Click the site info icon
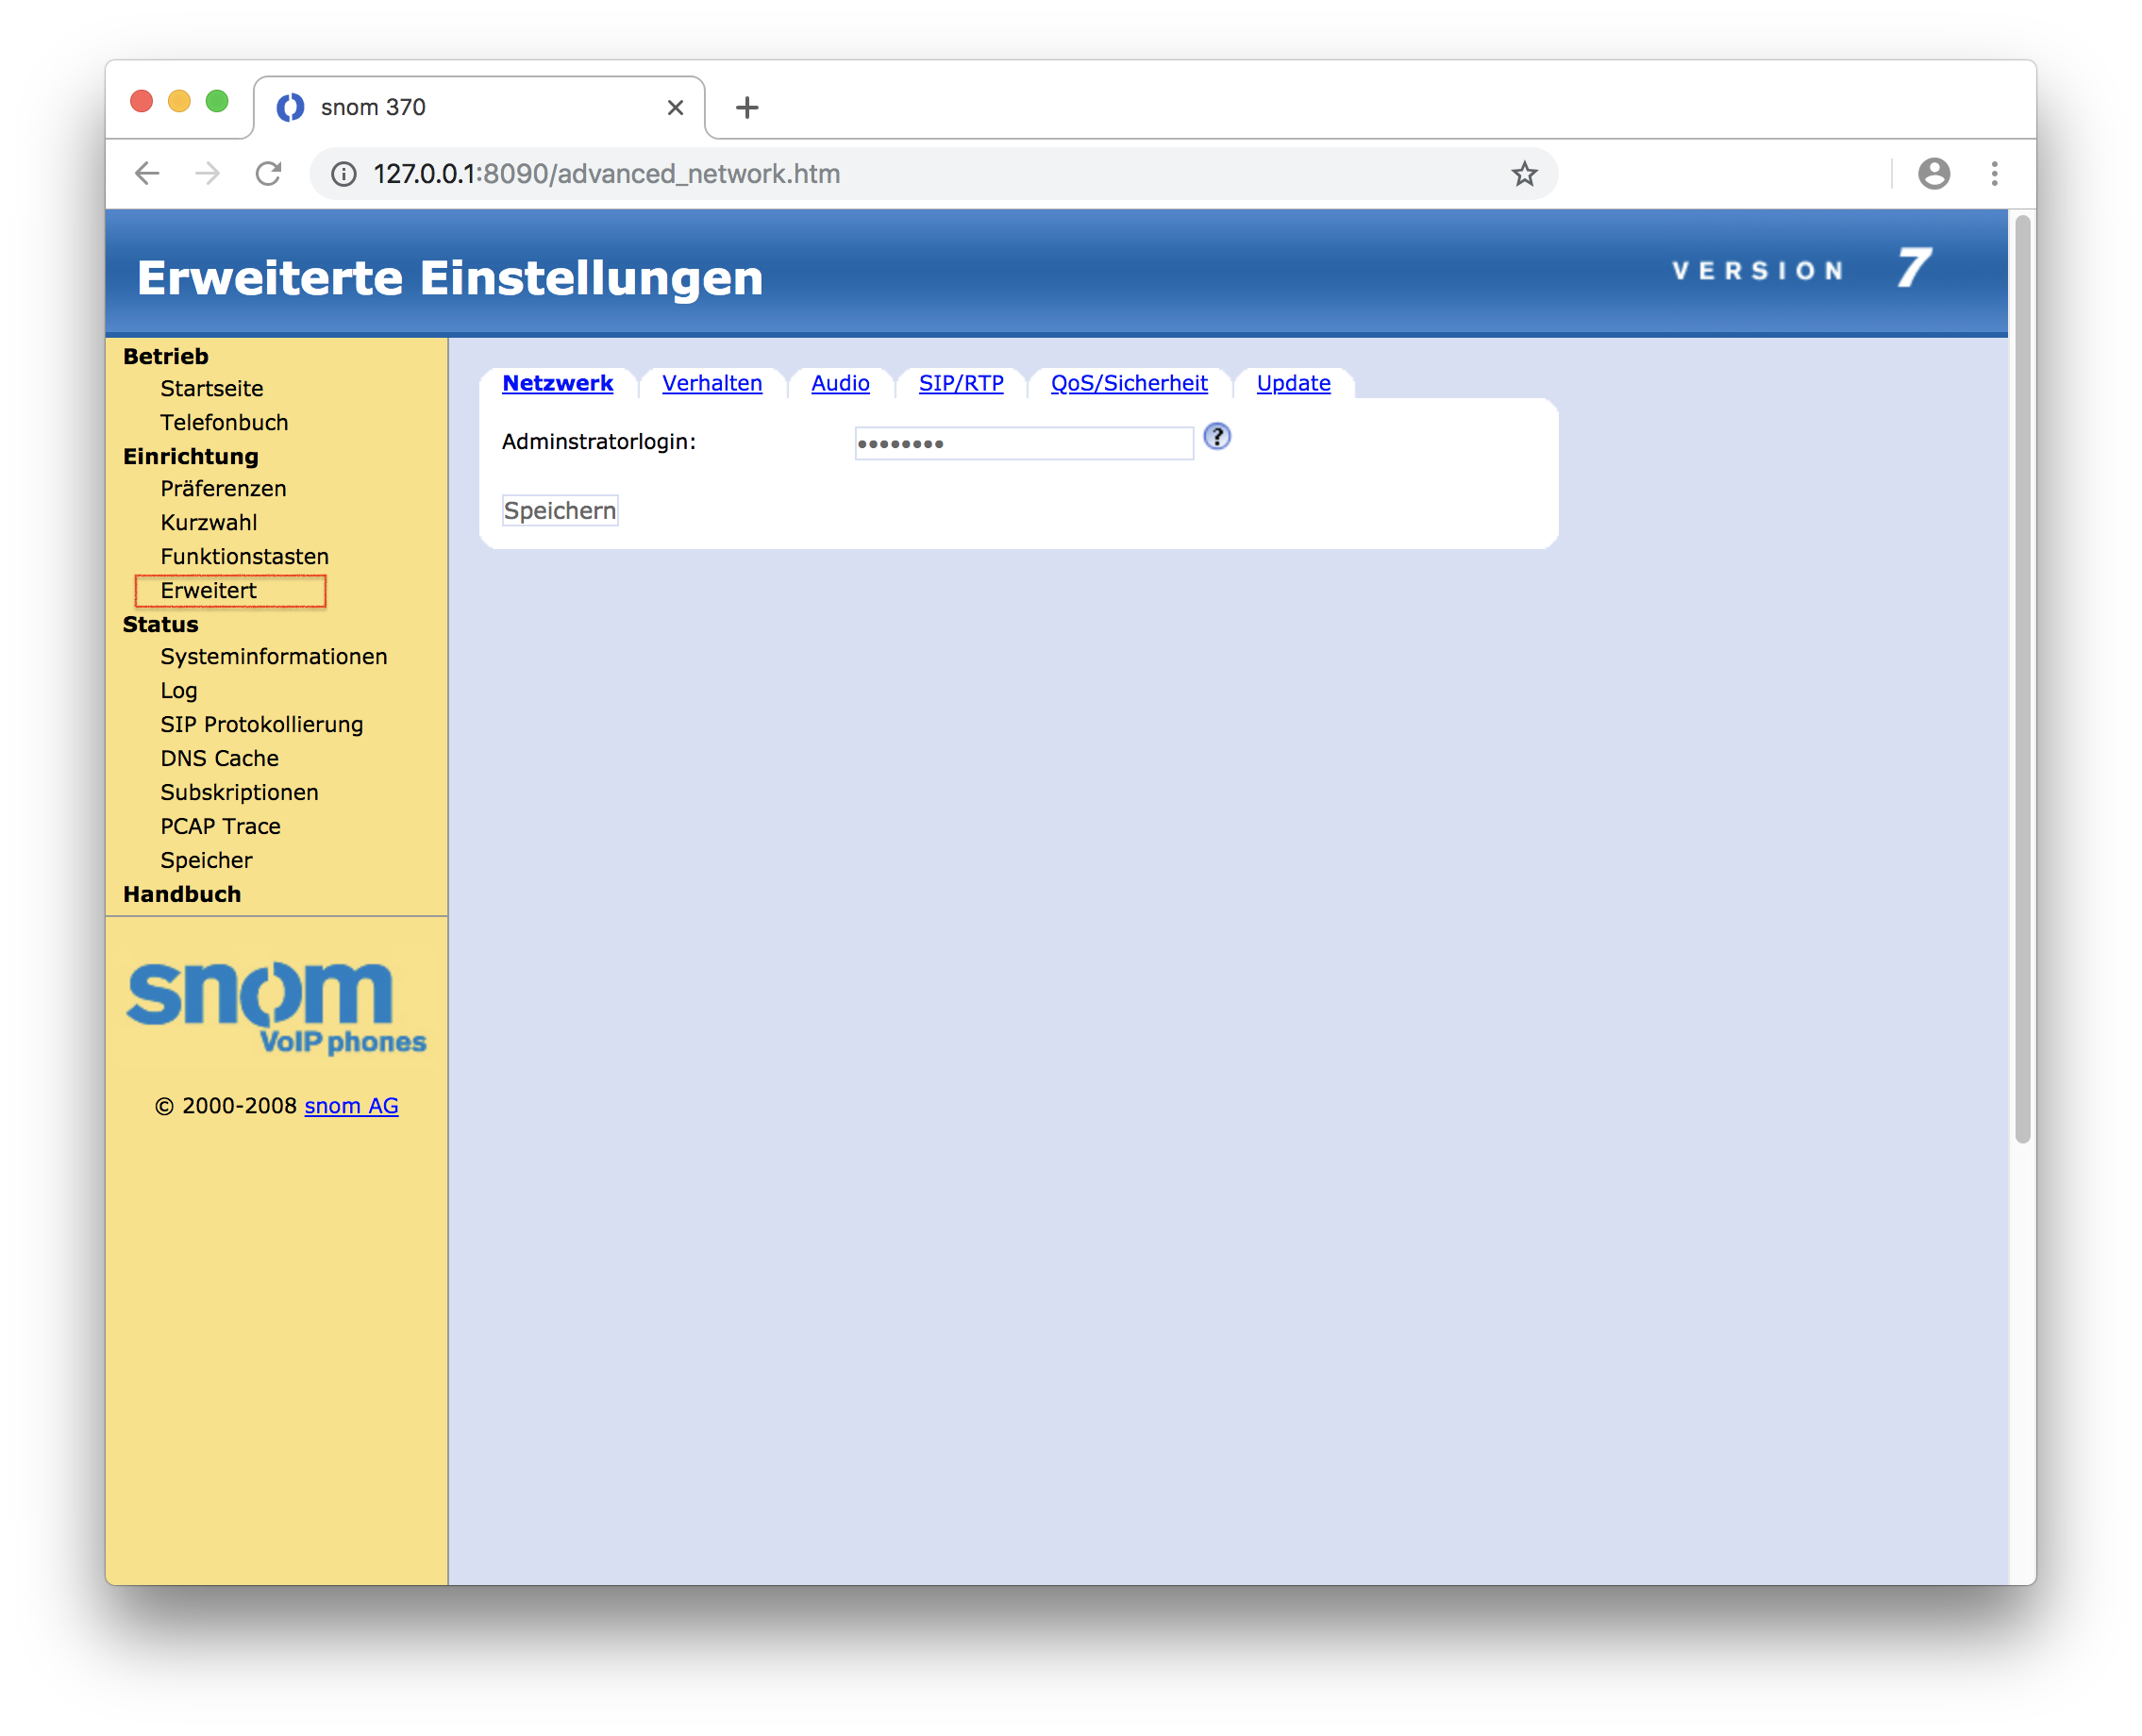The width and height of the screenshot is (2142, 1736). click(344, 174)
